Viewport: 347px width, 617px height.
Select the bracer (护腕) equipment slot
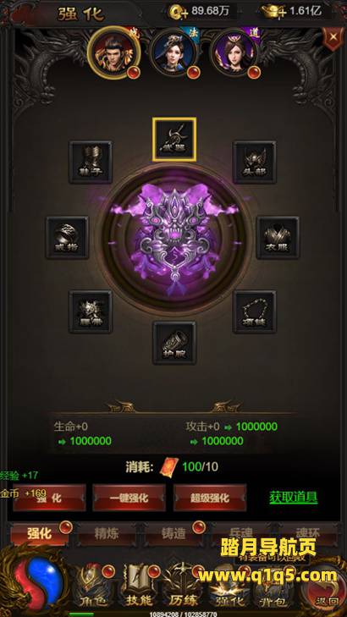coord(174,342)
